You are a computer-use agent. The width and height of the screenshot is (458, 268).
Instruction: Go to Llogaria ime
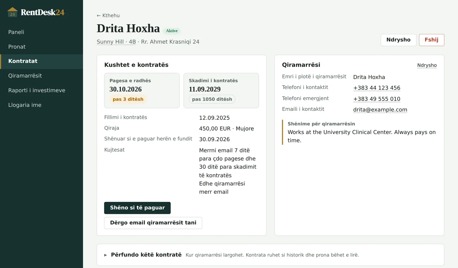(x=42, y=105)
